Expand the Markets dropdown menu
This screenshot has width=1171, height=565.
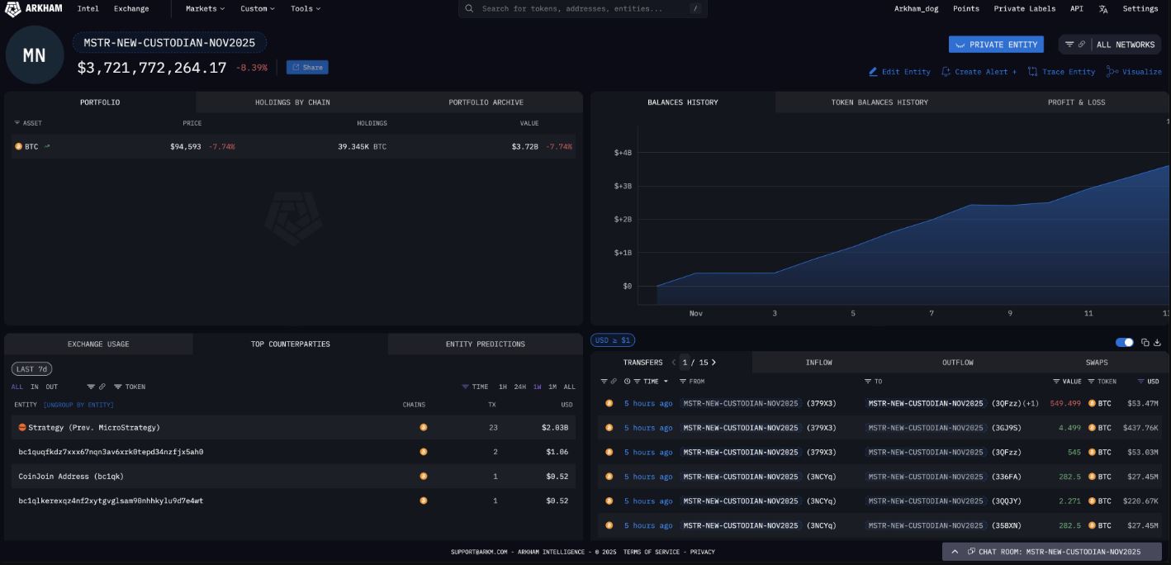pos(205,9)
